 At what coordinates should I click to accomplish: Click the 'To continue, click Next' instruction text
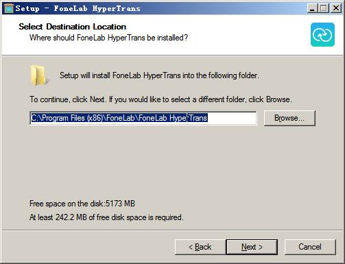161,99
